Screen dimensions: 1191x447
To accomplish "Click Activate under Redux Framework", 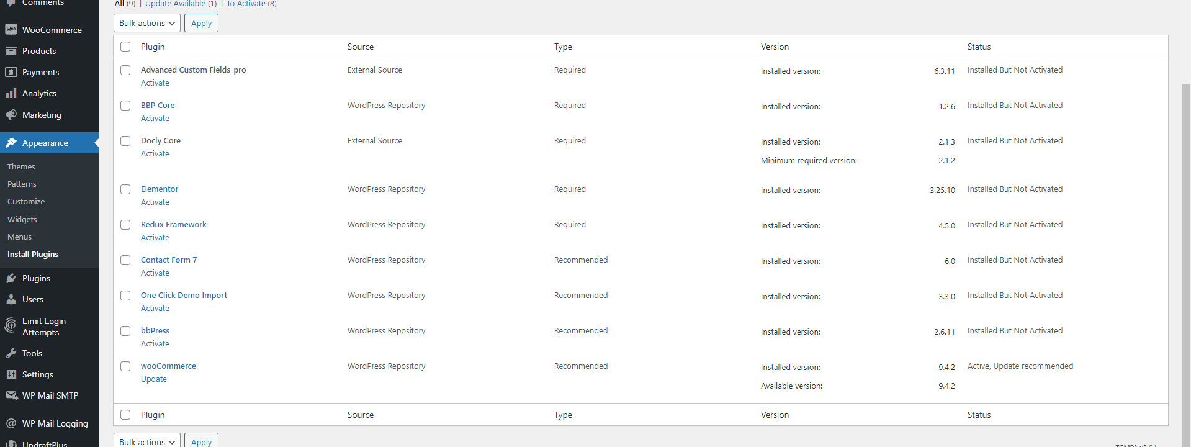I will pyautogui.click(x=155, y=238).
